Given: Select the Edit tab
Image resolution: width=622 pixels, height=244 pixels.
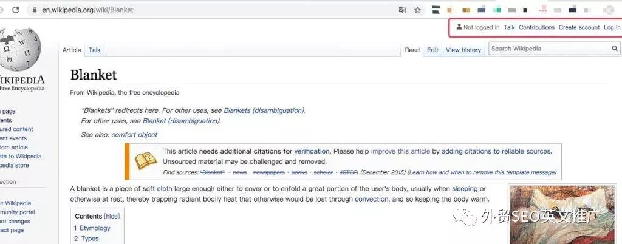Looking at the screenshot, I should 432,50.
